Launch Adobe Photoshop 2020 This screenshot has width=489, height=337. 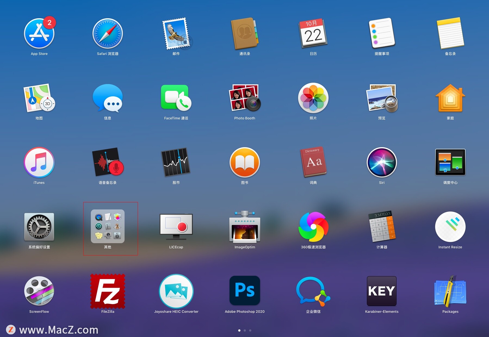[x=245, y=290]
